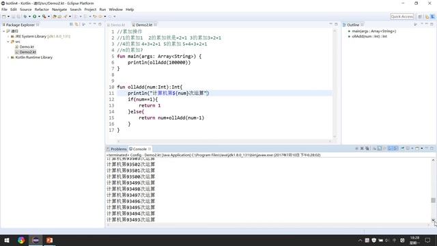Expand JRE System Library node
437x246 pixels.
coord(8,36)
